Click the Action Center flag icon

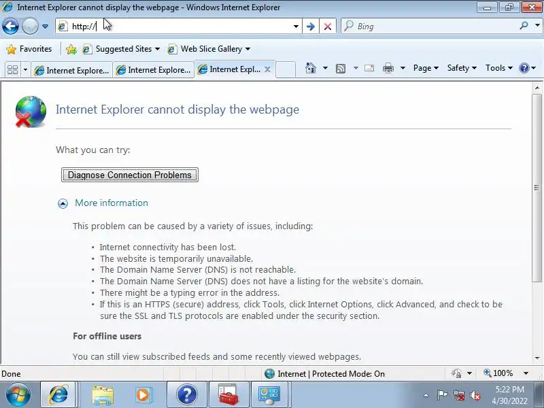coord(442,395)
